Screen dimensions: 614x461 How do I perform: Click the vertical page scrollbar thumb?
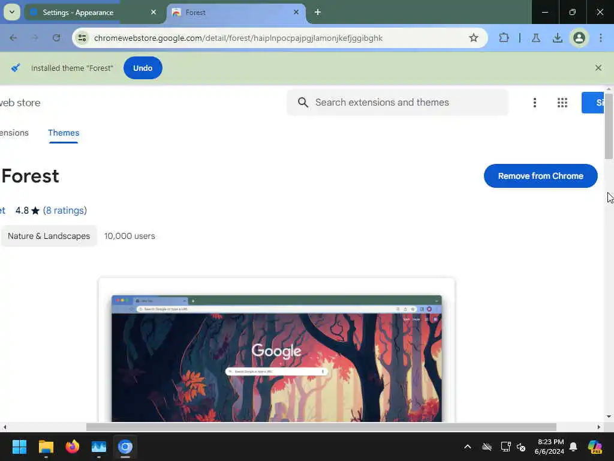pyautogui.click(x=608, y=126)
